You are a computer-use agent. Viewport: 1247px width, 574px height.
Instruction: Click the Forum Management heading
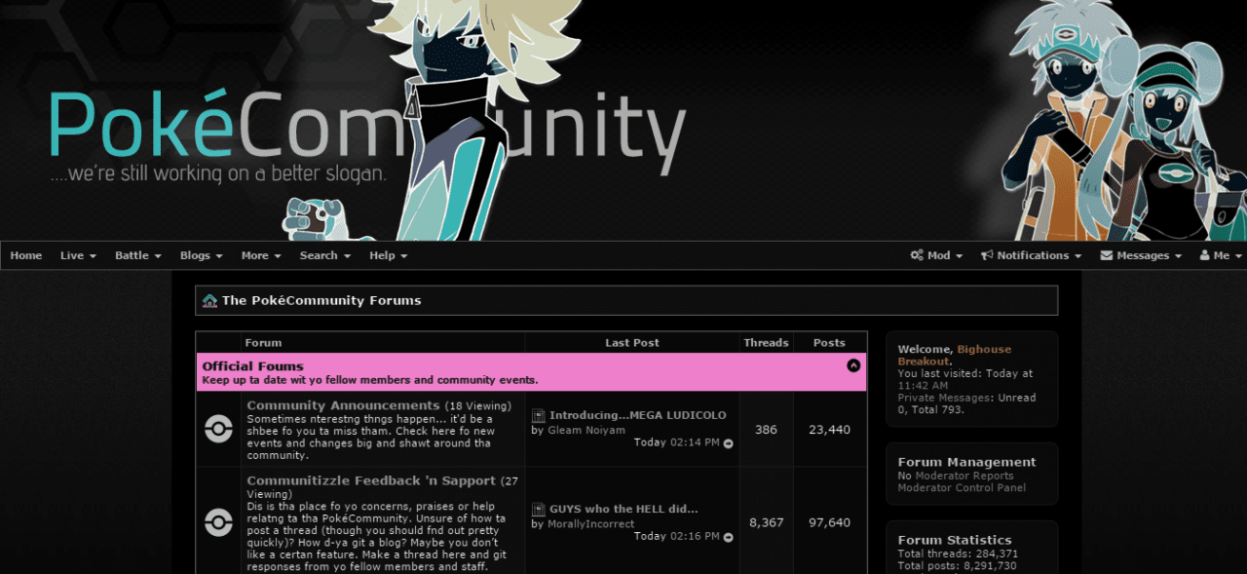coord(966,462)
